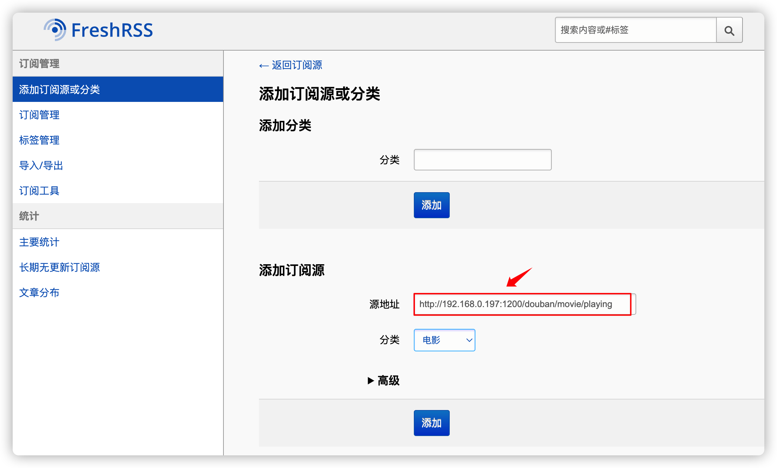Click the 搜索内容或#标签 search box
This screenshot has width=777, height=468.
(636, 30)
